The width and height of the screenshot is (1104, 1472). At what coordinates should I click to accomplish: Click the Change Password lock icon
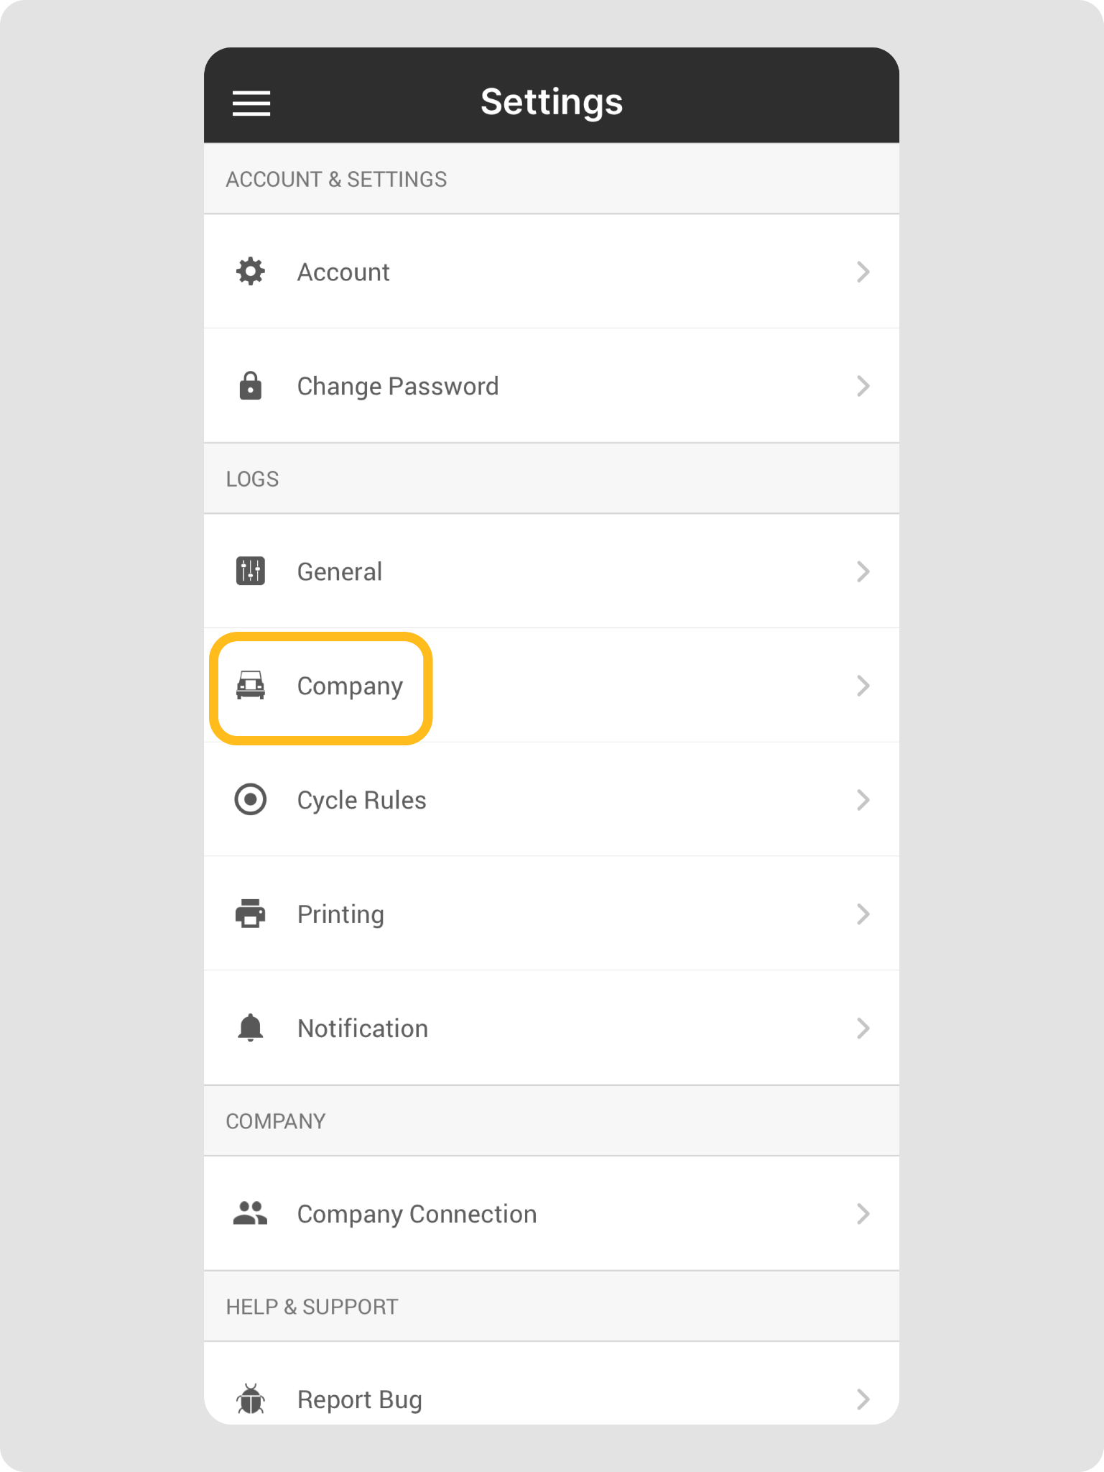click(x=251, y=386)
